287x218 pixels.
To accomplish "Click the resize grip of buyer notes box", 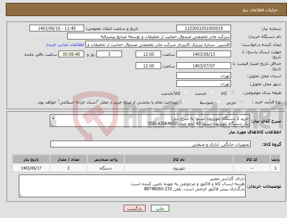I will point(21,195).
